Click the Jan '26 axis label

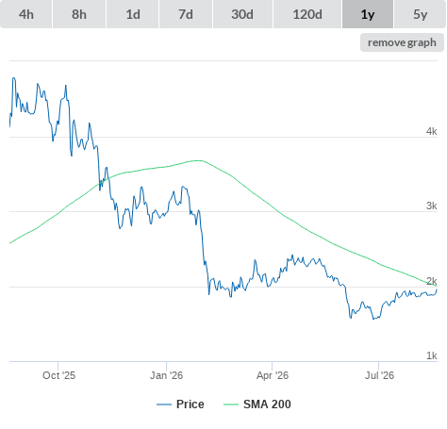166,375
